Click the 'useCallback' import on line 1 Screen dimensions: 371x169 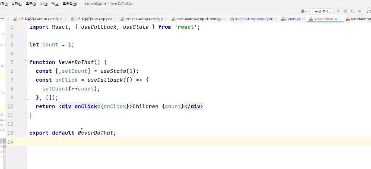click(x=98, y=27)
